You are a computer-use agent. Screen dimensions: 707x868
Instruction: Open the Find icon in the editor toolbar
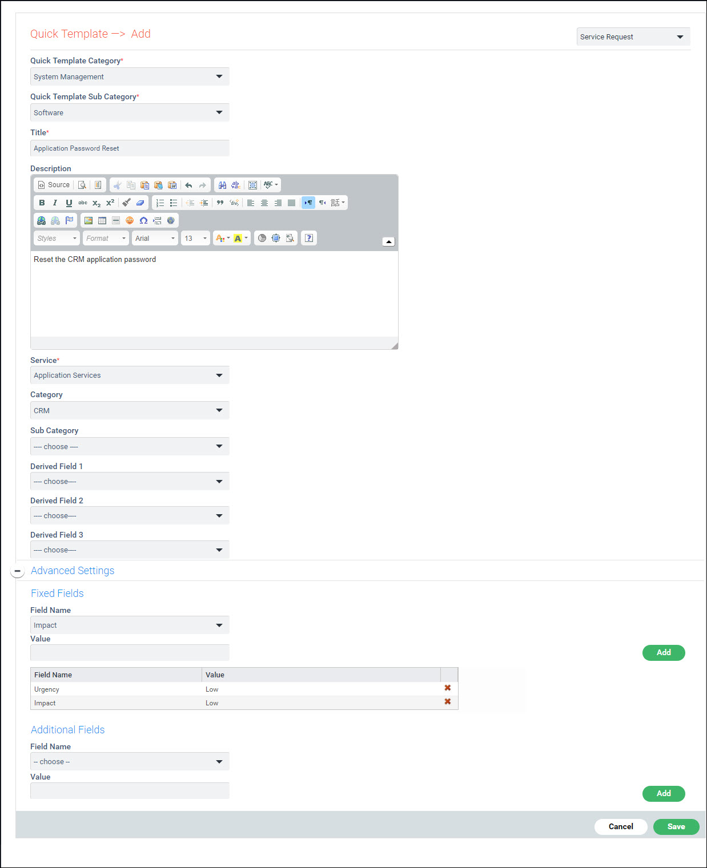point(222,185)
